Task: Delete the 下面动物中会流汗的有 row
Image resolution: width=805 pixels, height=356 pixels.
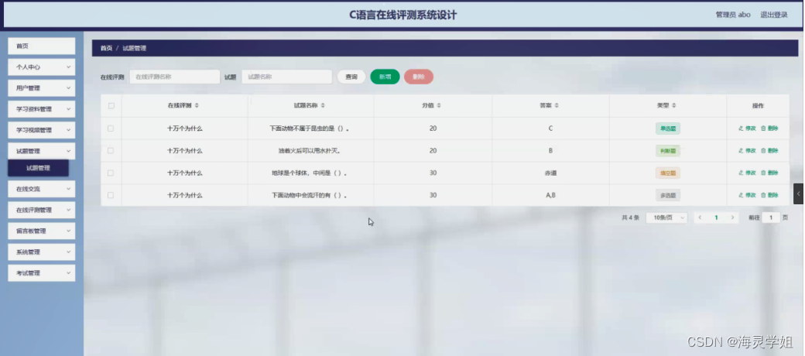Action: 769,196
